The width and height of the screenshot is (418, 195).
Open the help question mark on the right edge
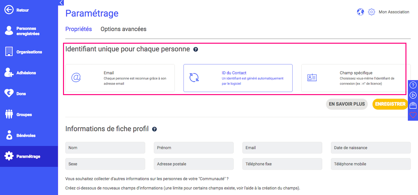413,85
